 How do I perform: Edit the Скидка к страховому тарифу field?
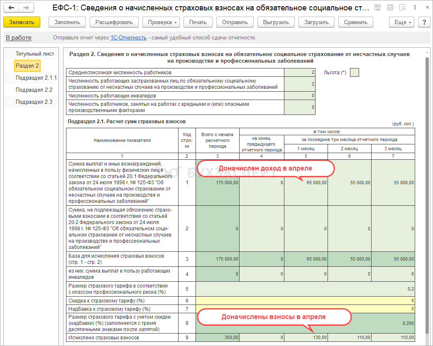pos(305,300)
